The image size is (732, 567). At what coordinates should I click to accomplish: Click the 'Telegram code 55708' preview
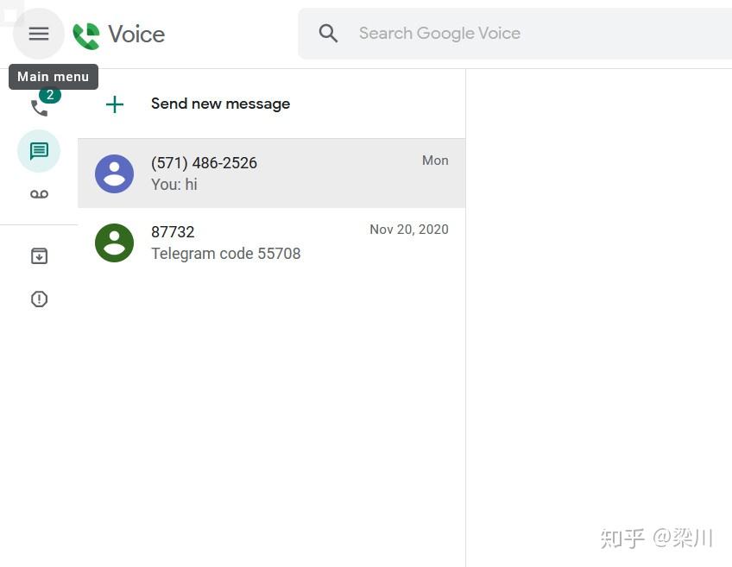click(x=226, y=253)
